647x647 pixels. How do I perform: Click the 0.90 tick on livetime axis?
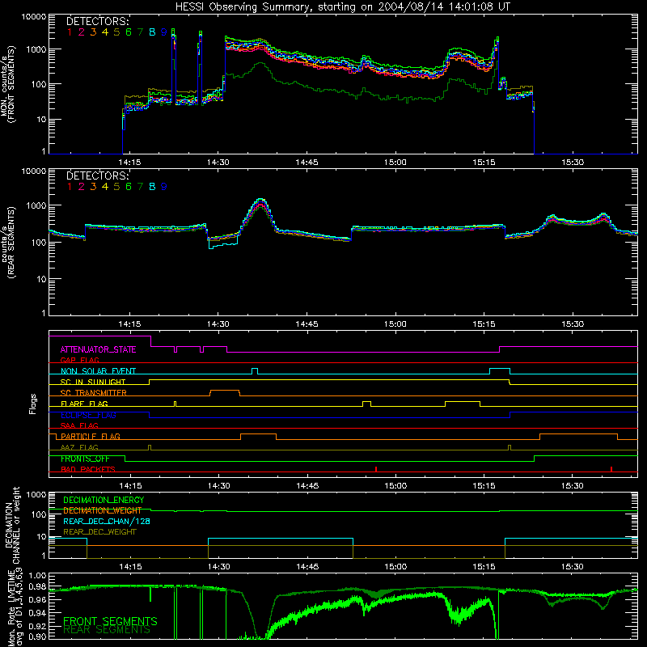coord(38,637)
